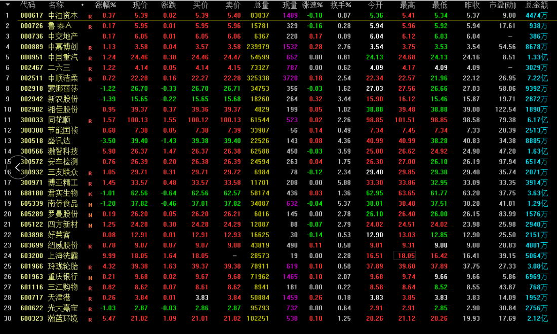Screen dimensions: 557x334
Task: Select stock name 上海洗霸
Action: click(63, 256)
